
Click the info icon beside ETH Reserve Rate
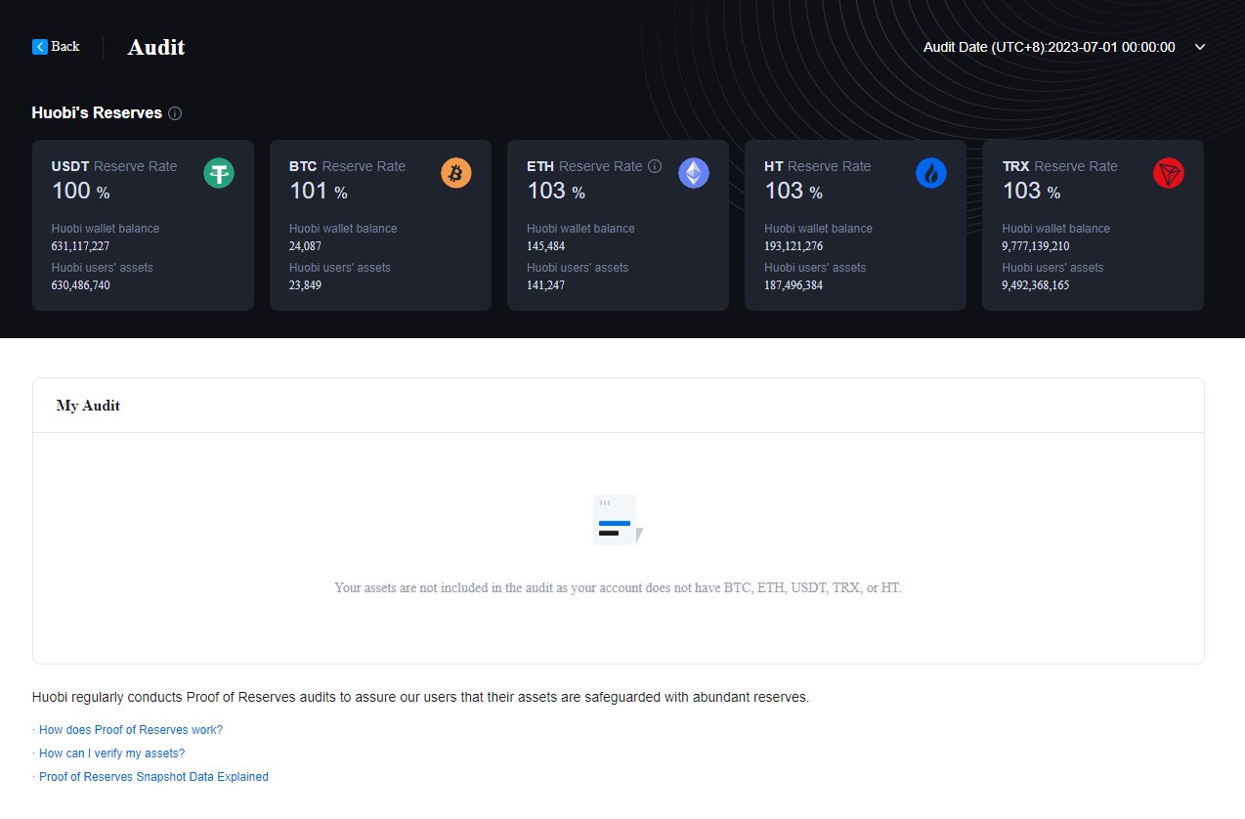pos(655,166)
